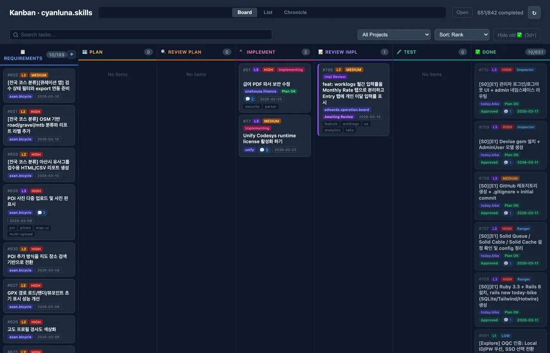This screenshot has width=550, height=353.
Task: Switch to the Chronicle tab
Action: click(x=295, y=12)
